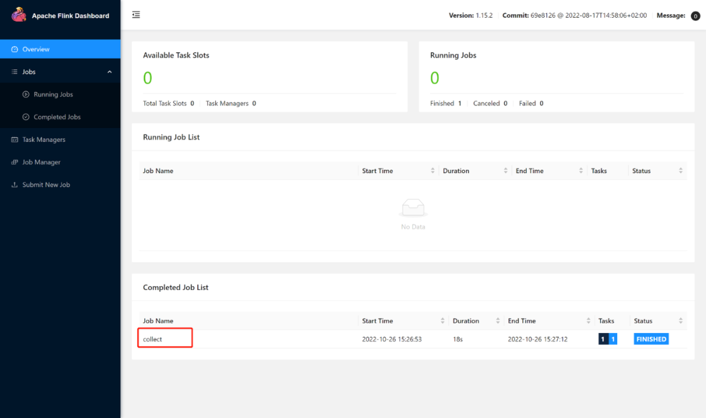Viewport: 706px width, 418px height.
Task: Click the Job Manager build icon
Action: 14,162
